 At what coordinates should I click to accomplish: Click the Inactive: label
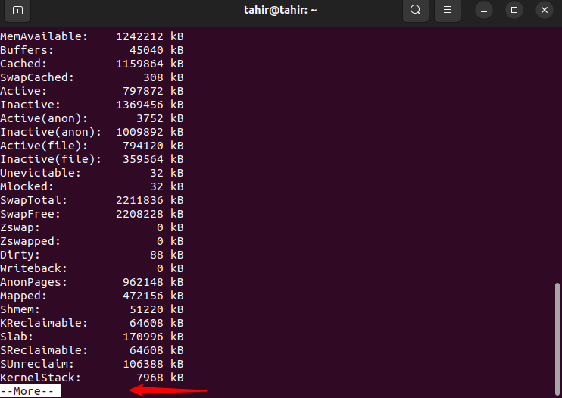click(30, 105)
